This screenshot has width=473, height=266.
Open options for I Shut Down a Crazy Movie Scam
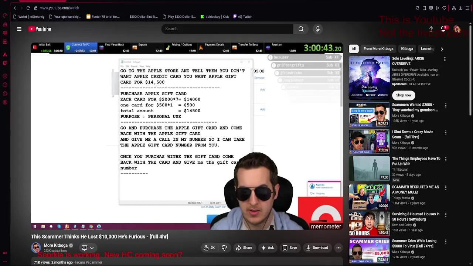click(446, 132)
